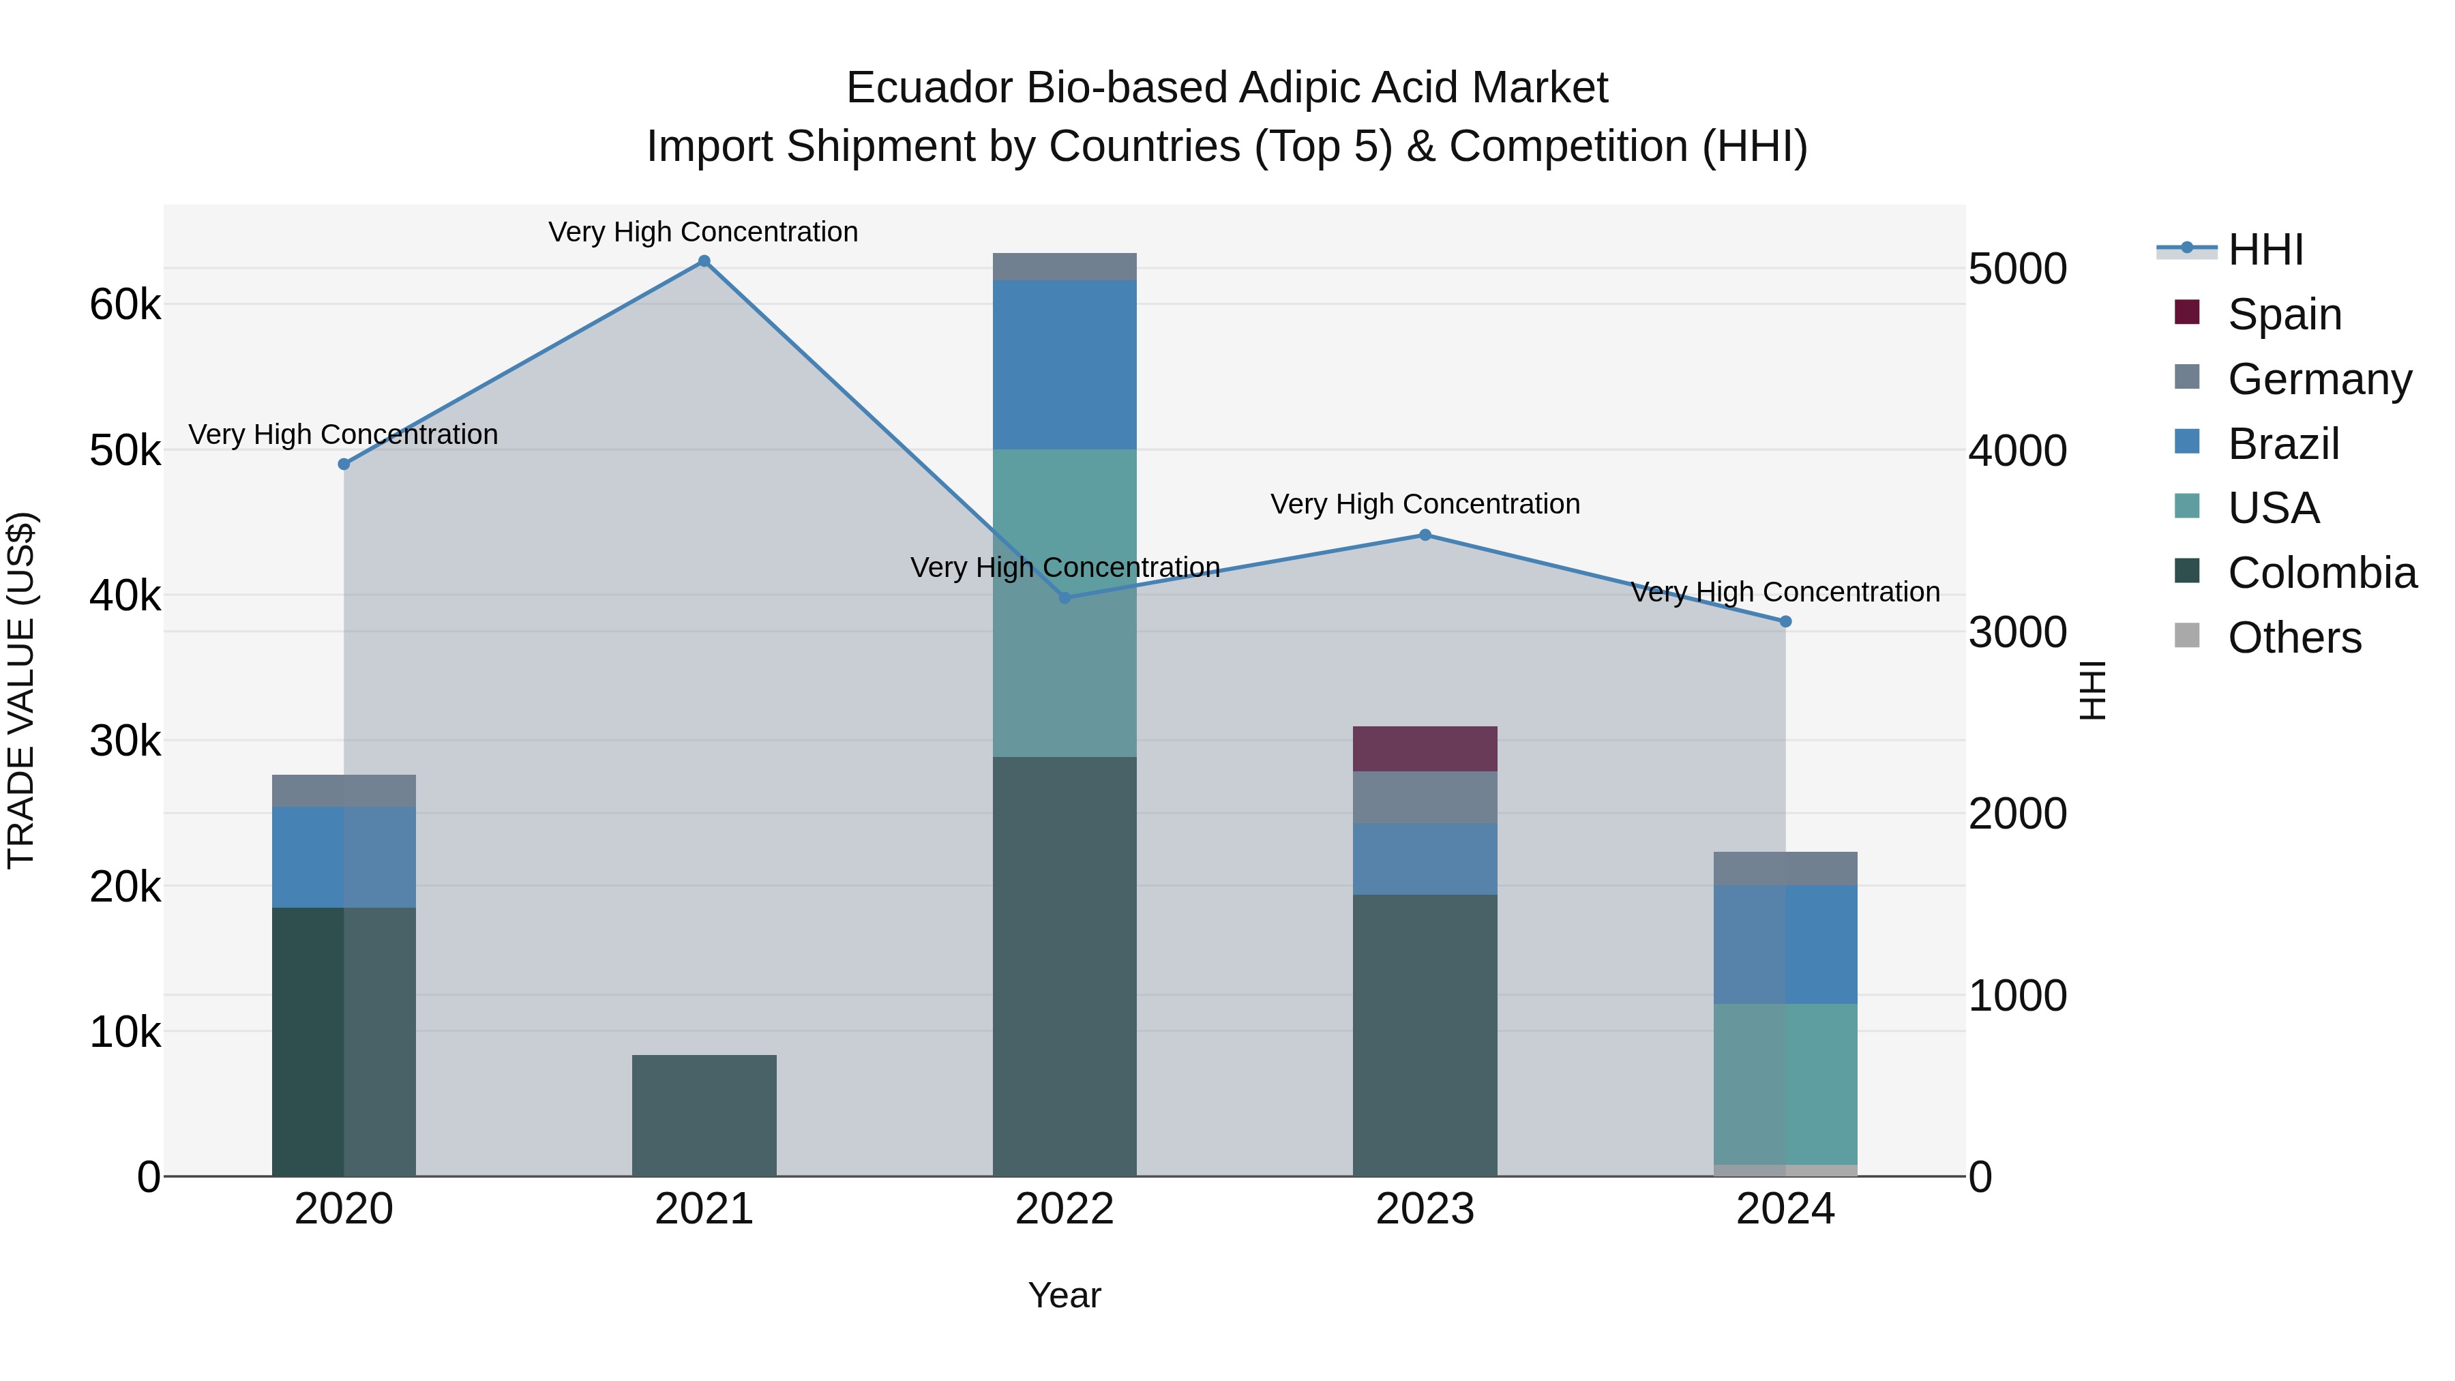Select the 2022 HHI data point
This screenshot has height=1381, width=2455.
pyautogui.click(x=1065, y=597)
